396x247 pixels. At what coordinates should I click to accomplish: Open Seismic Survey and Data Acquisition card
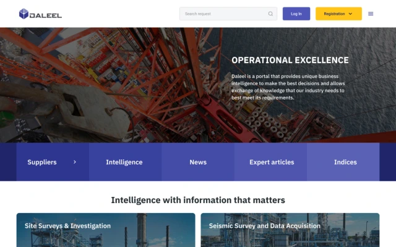tap(290, 230)
